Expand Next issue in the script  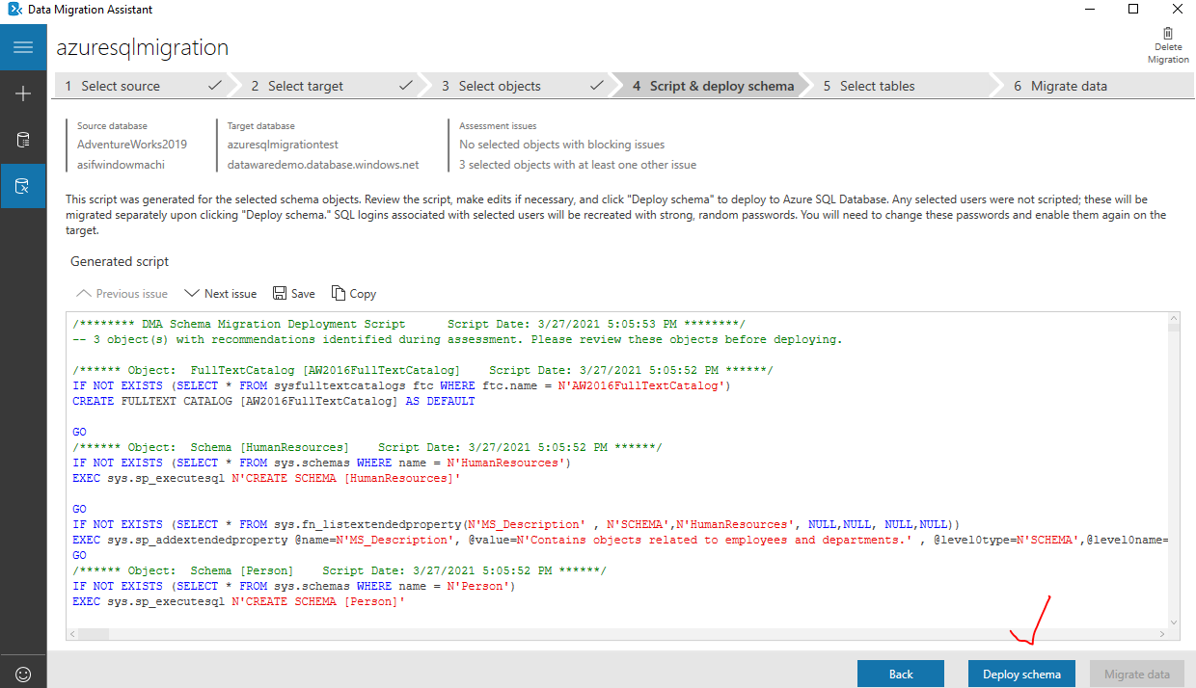(x=220, y=293)
